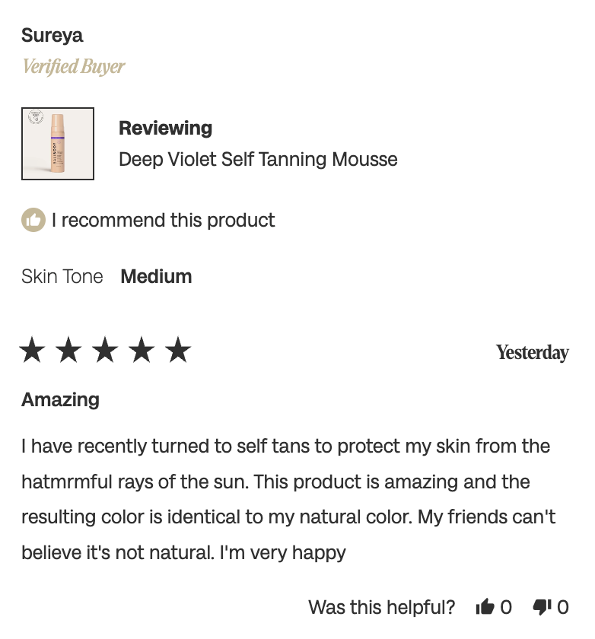595x639 pixels.
Task: Click the Verified Buyer label
Action: click(x=73, y=66)
